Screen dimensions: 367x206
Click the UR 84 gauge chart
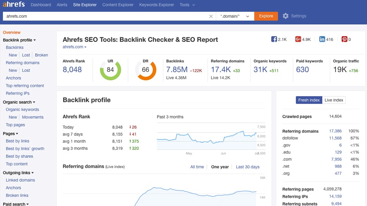[110, 70]
